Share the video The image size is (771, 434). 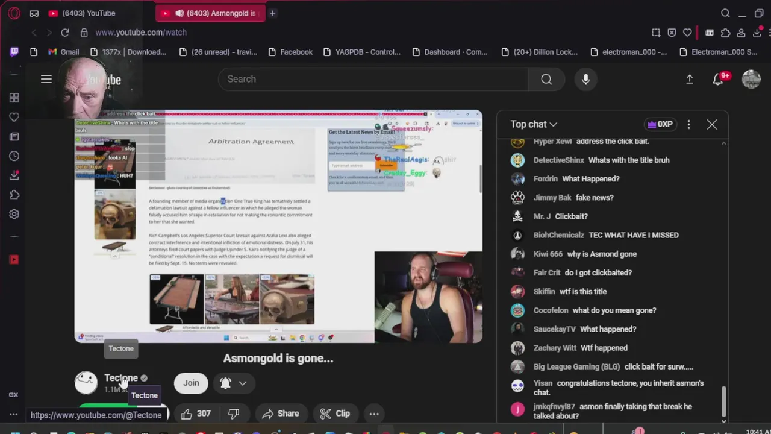coord(281,414)
